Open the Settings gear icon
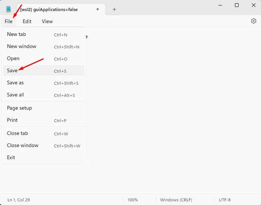261x205 pixels. coord(254,21)
